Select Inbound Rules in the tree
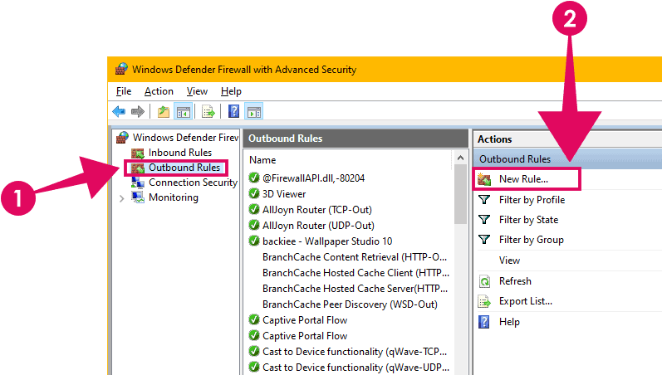This screenshot has width=662, height=375. [180, 153]
